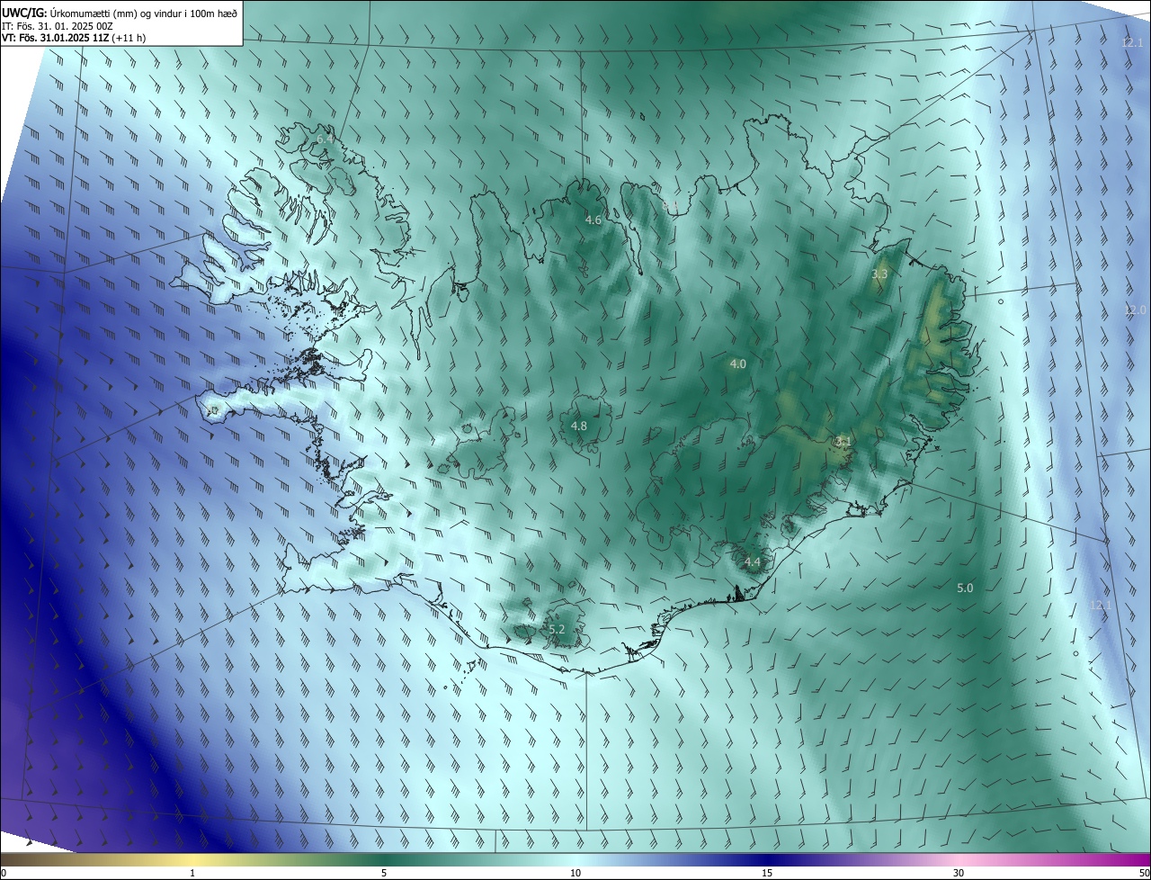Click the dark navy colour-scale band above the 15 tick

pos(767,859)
